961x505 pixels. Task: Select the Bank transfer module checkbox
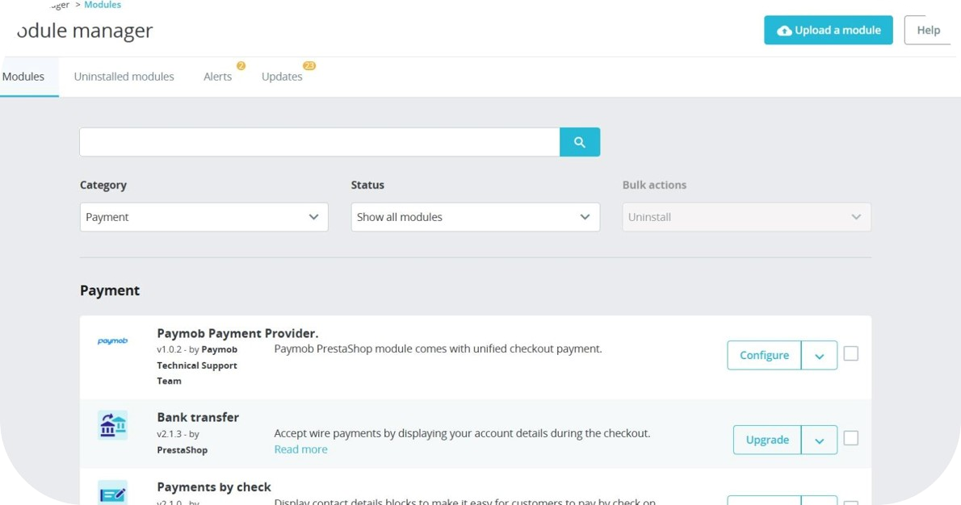pyautogui.click(x=850, y=438)
